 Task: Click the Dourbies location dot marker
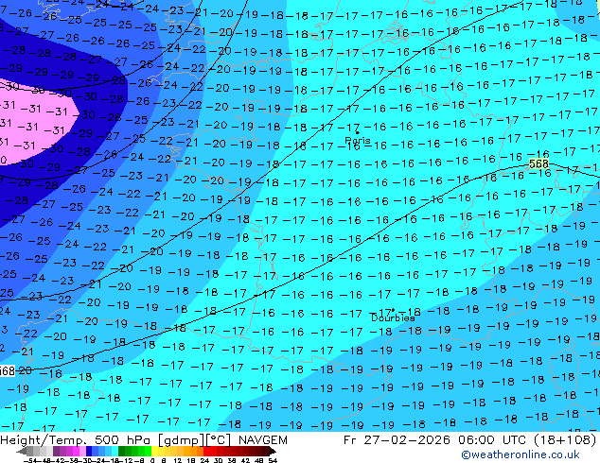tap(393, 310)
